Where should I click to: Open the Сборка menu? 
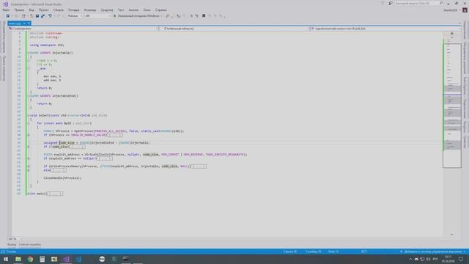59,10
